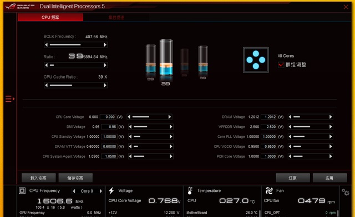355x217 pixels.
Task: Click the ROG Republic of Gamers logo
Action: [20, 6]
